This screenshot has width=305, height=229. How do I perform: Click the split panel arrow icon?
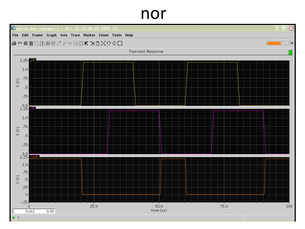[x=42, y=44]
